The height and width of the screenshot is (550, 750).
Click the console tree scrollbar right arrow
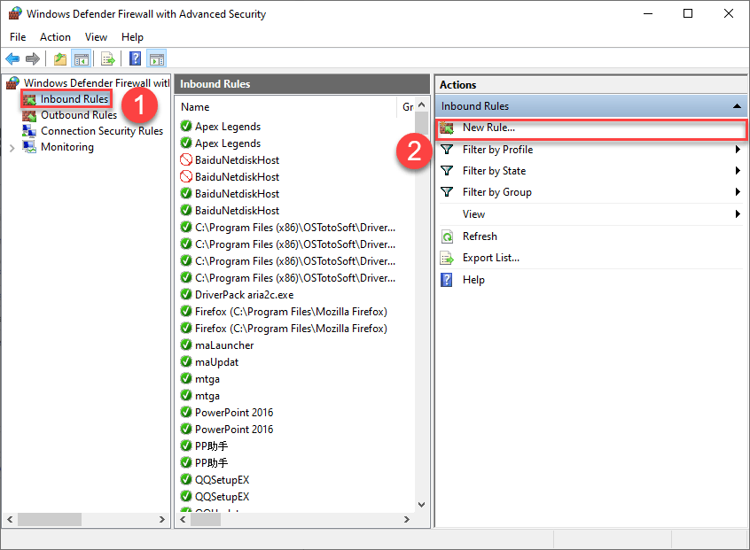162,519
